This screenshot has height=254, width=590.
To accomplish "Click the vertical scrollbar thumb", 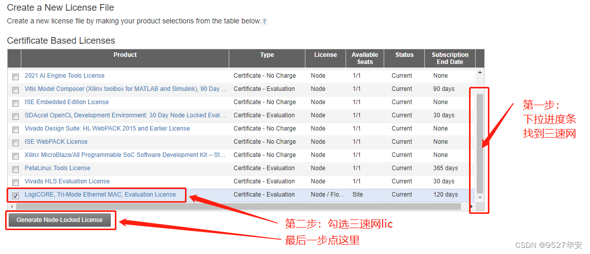I will pos(480,143).
